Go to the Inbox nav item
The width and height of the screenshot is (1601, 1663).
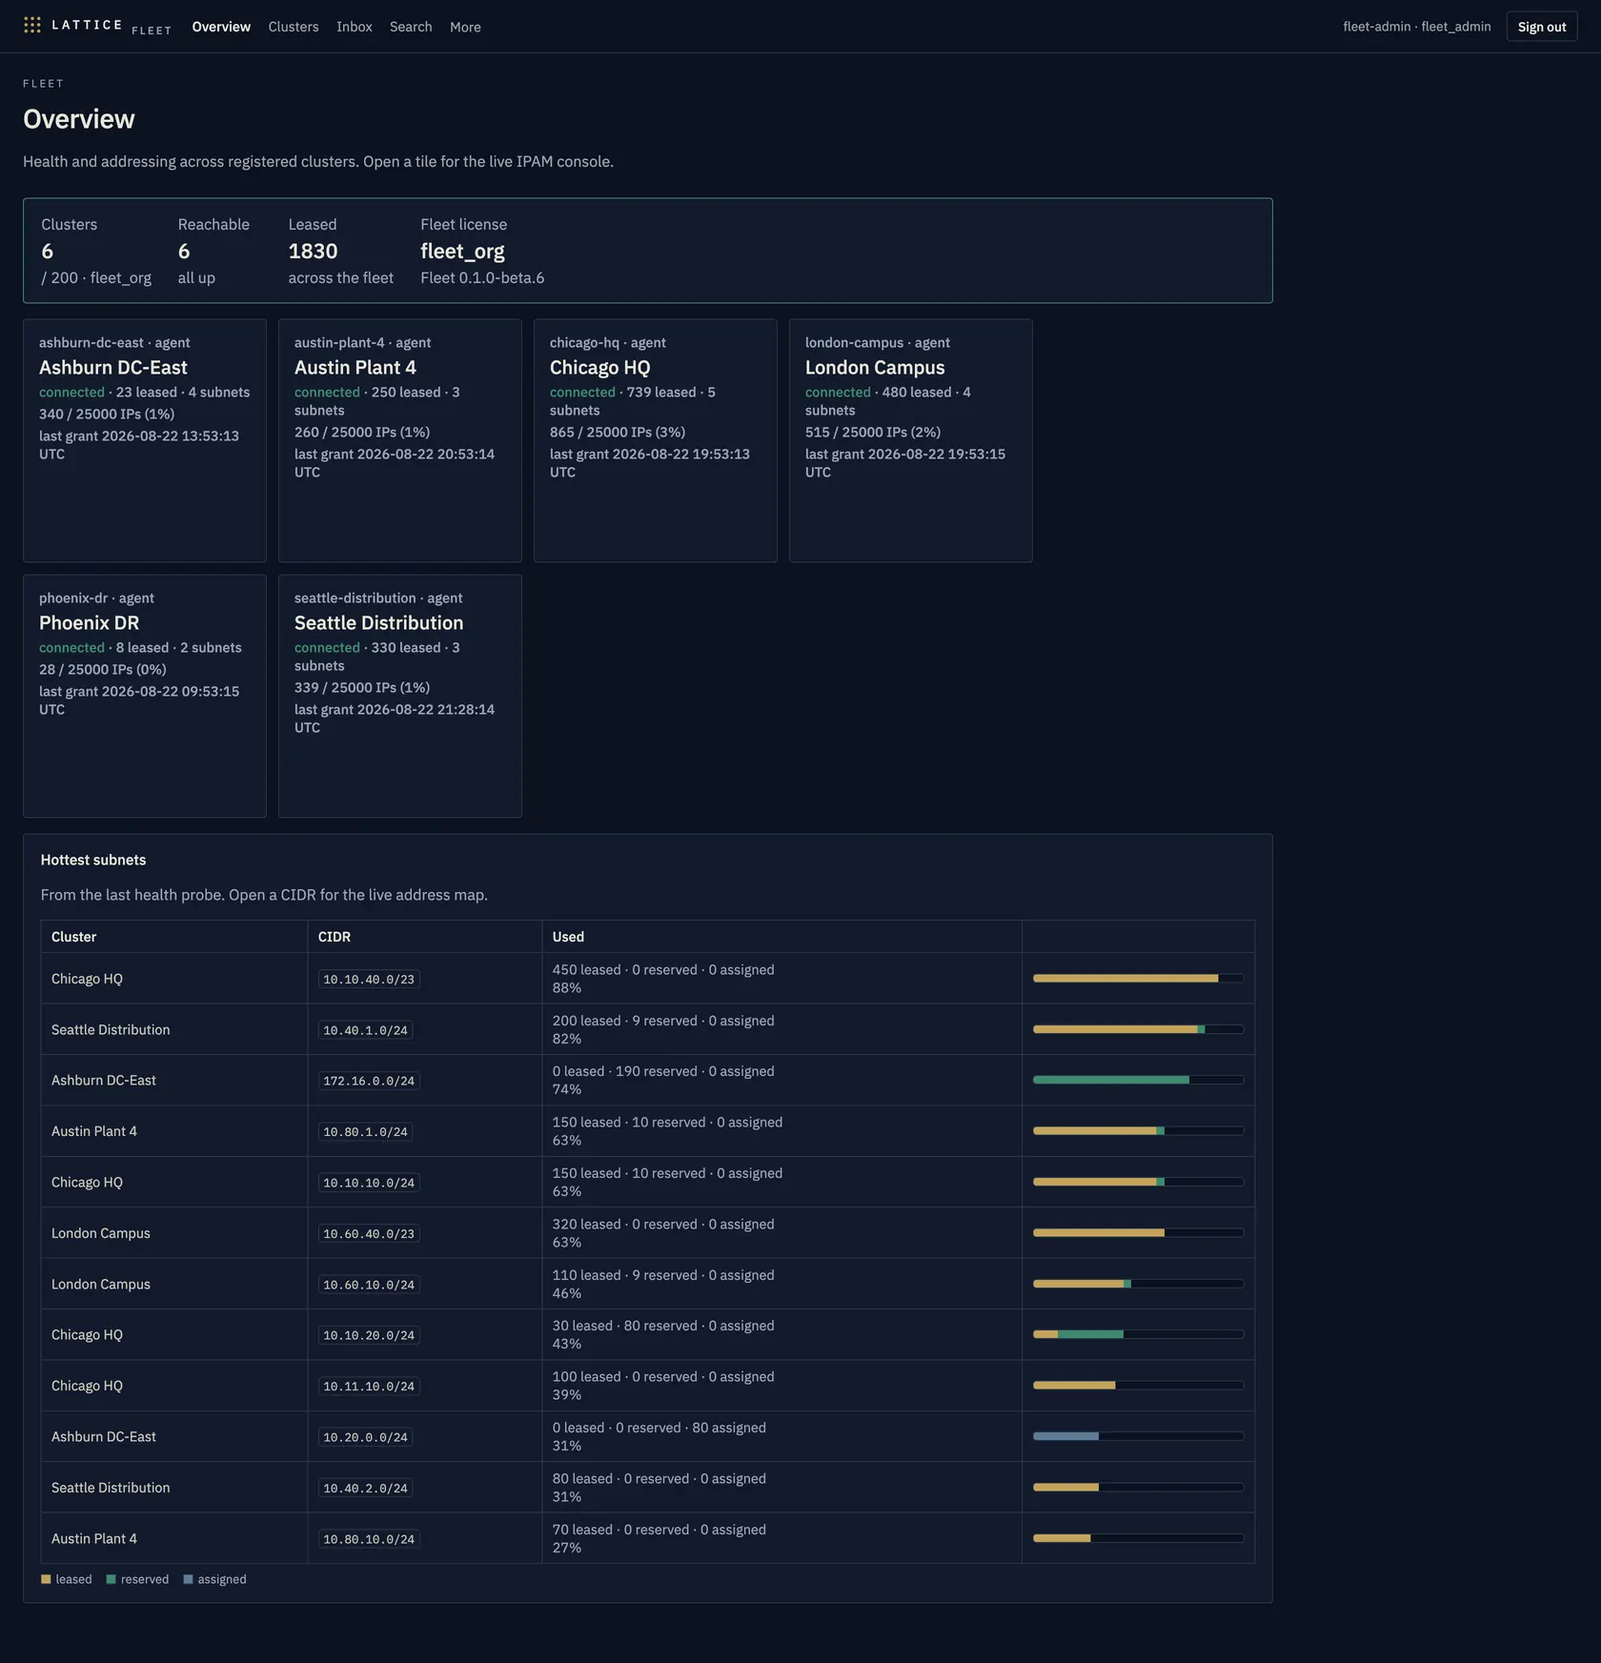355,27
